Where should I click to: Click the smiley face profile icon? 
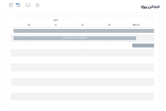tap(28, 5)
